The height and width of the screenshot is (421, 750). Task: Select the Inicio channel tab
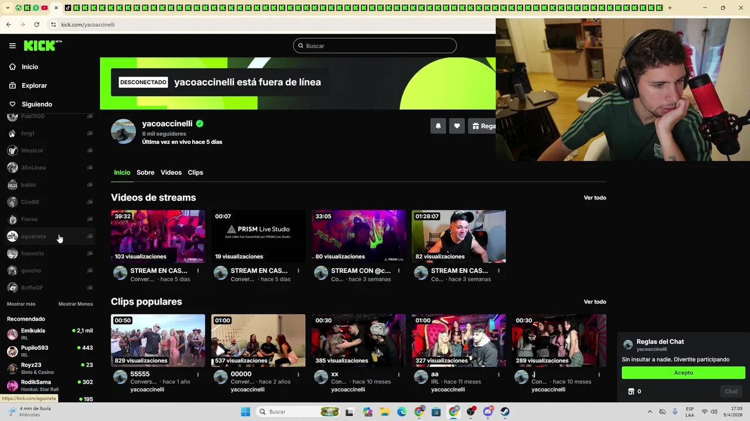(x=122, y=172)
